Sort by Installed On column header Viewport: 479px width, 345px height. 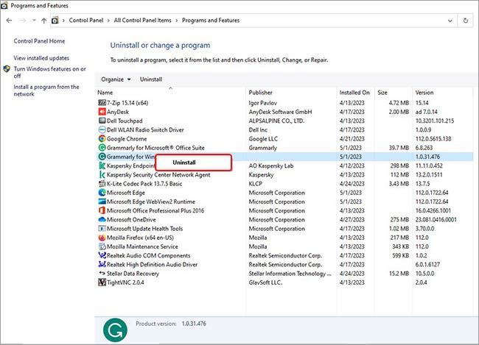click(x=354, y=93)
